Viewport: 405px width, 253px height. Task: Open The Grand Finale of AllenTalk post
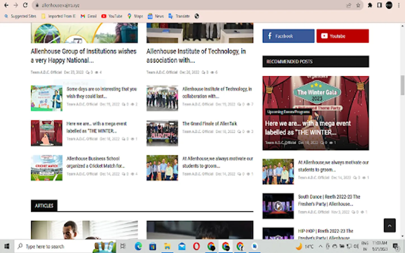[x=210, y=124]
